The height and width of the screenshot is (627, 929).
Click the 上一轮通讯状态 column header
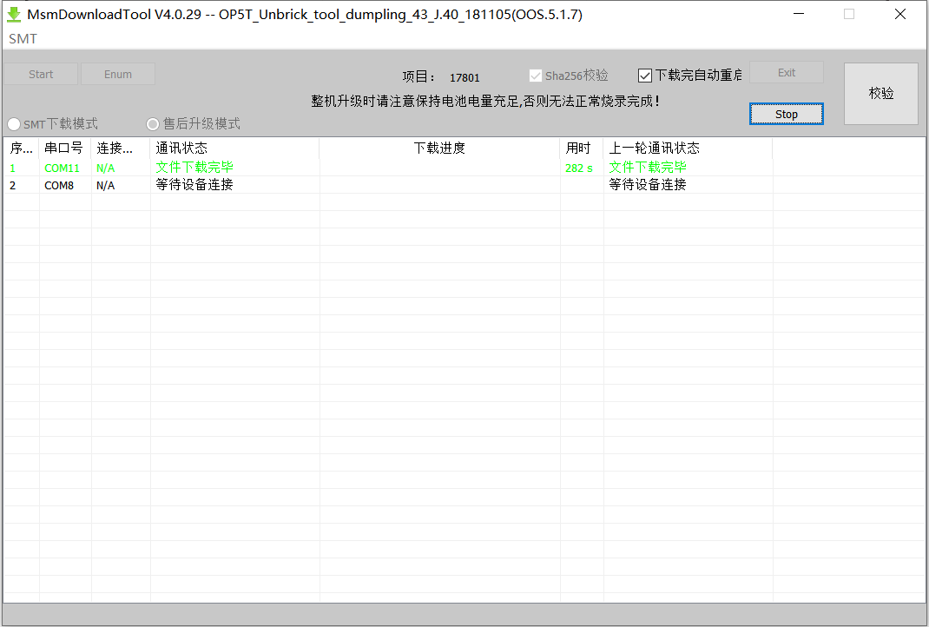coord(688,148)
